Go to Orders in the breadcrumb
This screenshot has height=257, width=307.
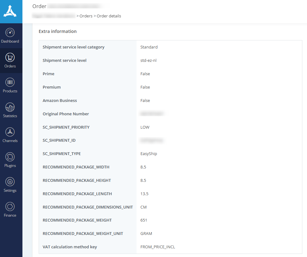coord(86,16)
